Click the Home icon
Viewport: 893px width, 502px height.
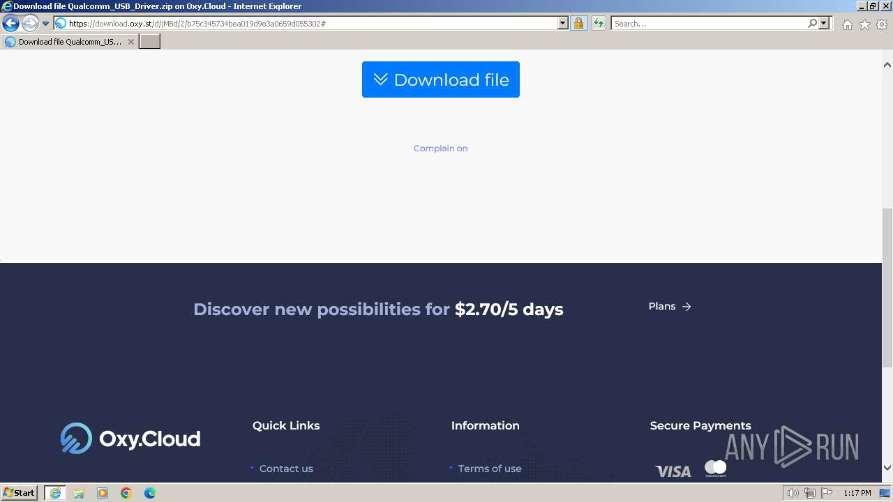847,24
